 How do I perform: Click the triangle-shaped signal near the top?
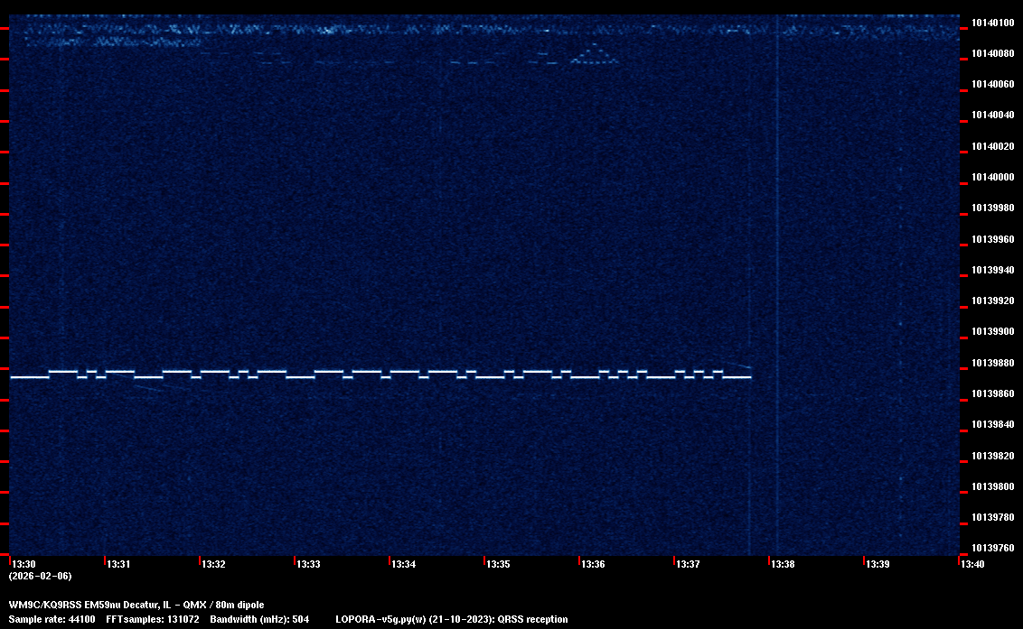coord(594,56)
